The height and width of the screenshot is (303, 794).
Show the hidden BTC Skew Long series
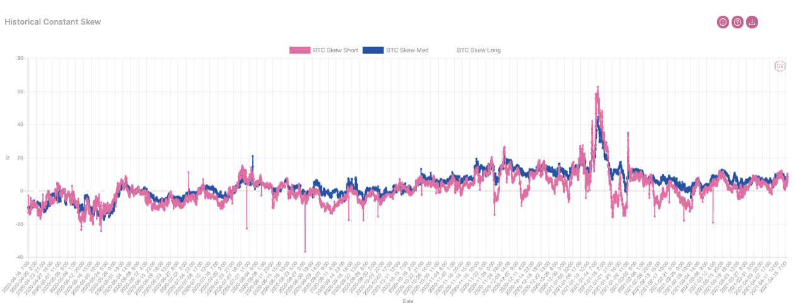[x=479, y=50]
